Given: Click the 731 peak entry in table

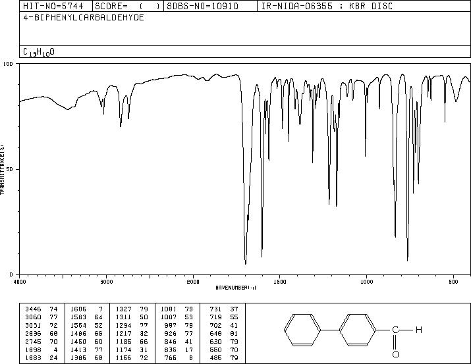Looking at the screenshot, I should 224,309.
